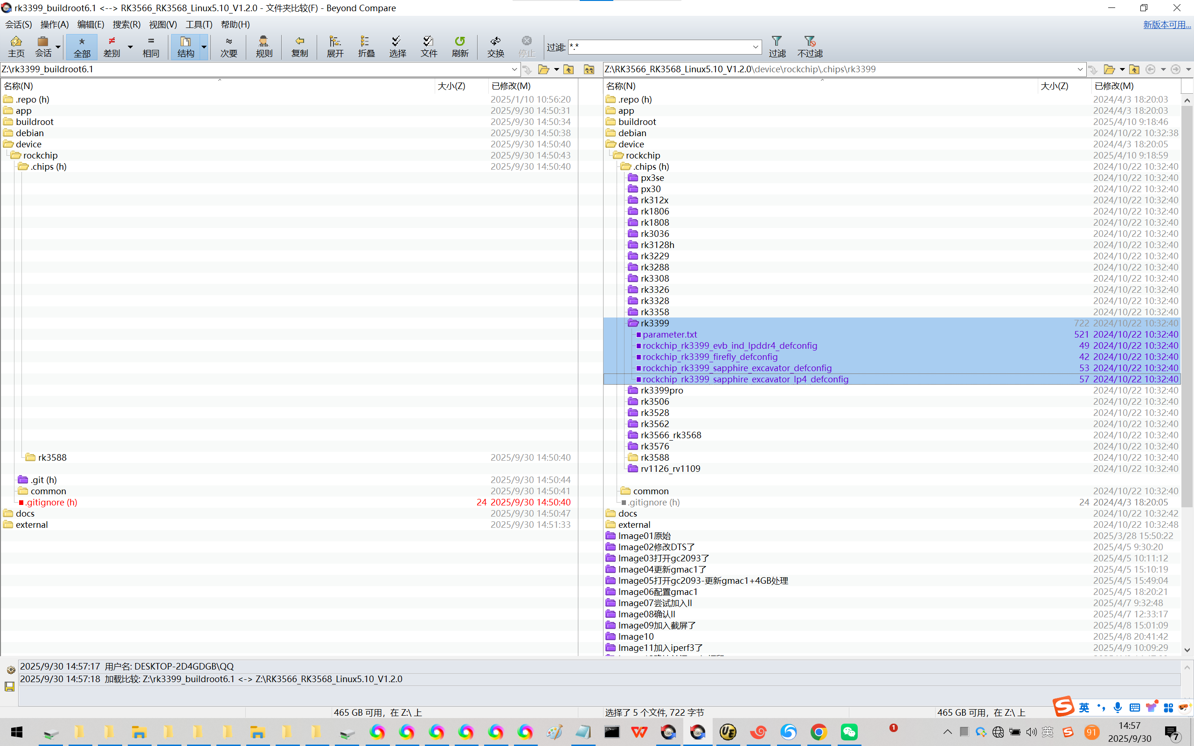This screenshot has width=1194, height=746.
Task: Click the 规则 rules referee icon
Action: (264, 46)
